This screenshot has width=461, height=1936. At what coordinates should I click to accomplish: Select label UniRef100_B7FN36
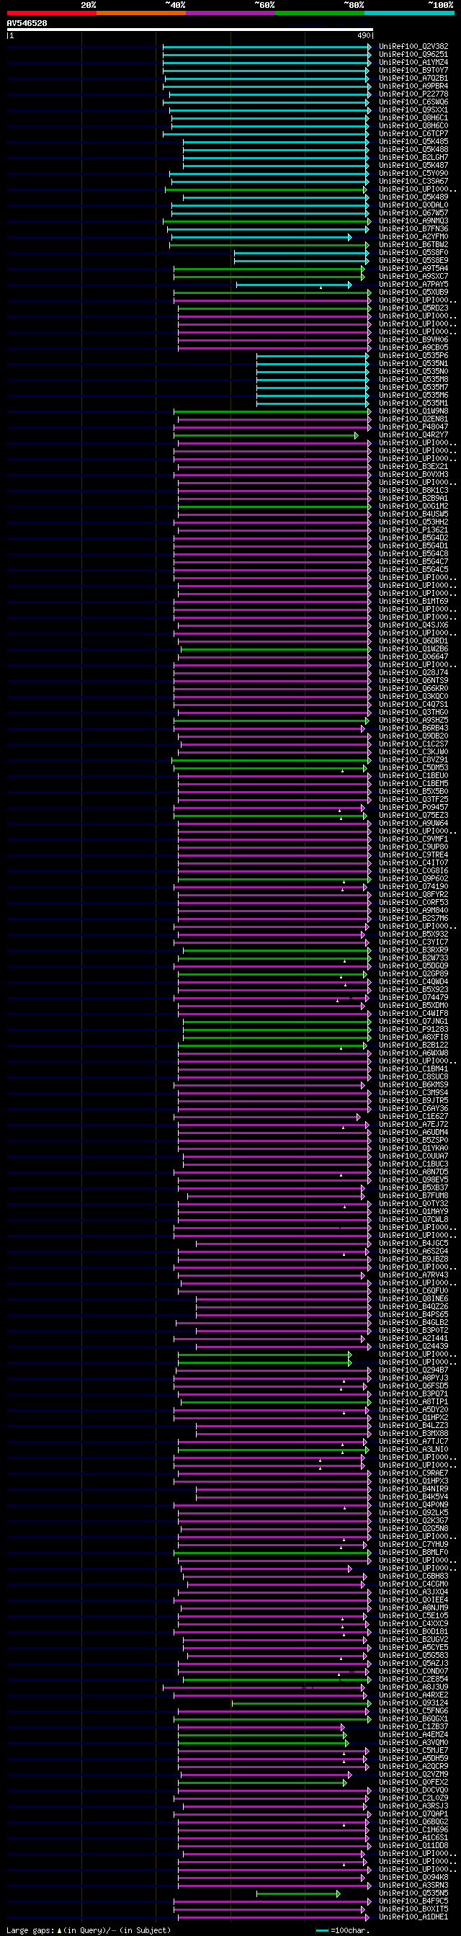click(x=413, y=228)
